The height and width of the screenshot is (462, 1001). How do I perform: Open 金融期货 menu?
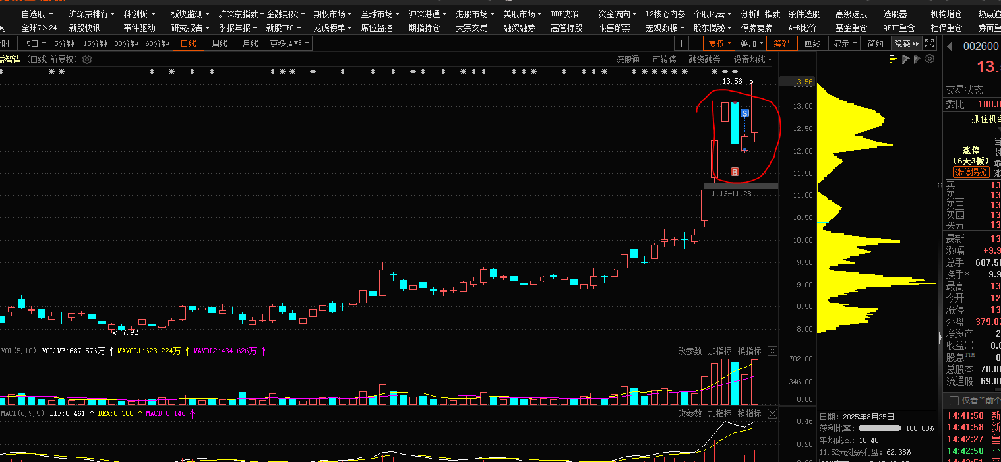click(x=286, y=14)
